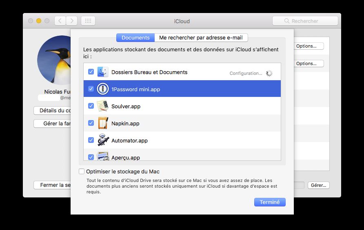This screenshot has height=230, width=364.
Task: Click the Automator robot icon
Action: 103,140
